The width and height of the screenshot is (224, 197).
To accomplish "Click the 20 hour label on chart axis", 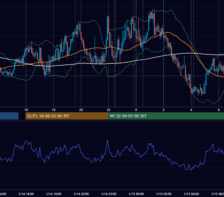I will 81,110.
